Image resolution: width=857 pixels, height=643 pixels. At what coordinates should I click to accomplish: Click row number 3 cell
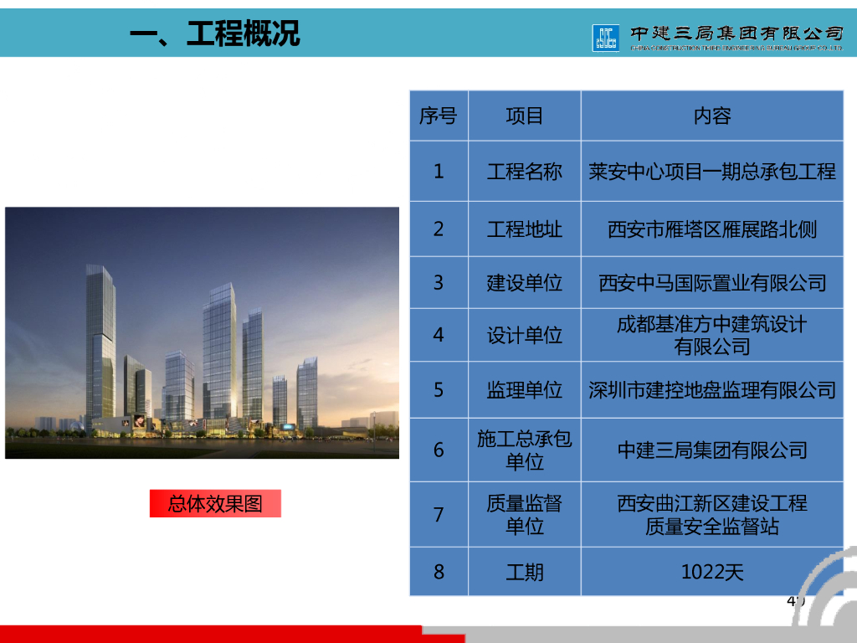(x=439, y=283)
